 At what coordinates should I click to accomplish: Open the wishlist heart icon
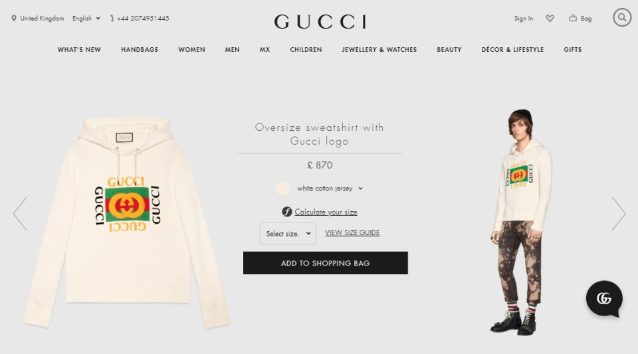coord(550,19)
